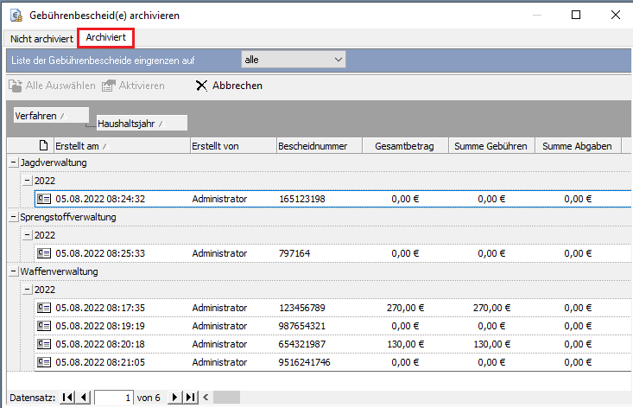This screenshot has width=633, height=408.
Task: Click the document icon column header
Action: pyautogui.click(x=44, y=146)
